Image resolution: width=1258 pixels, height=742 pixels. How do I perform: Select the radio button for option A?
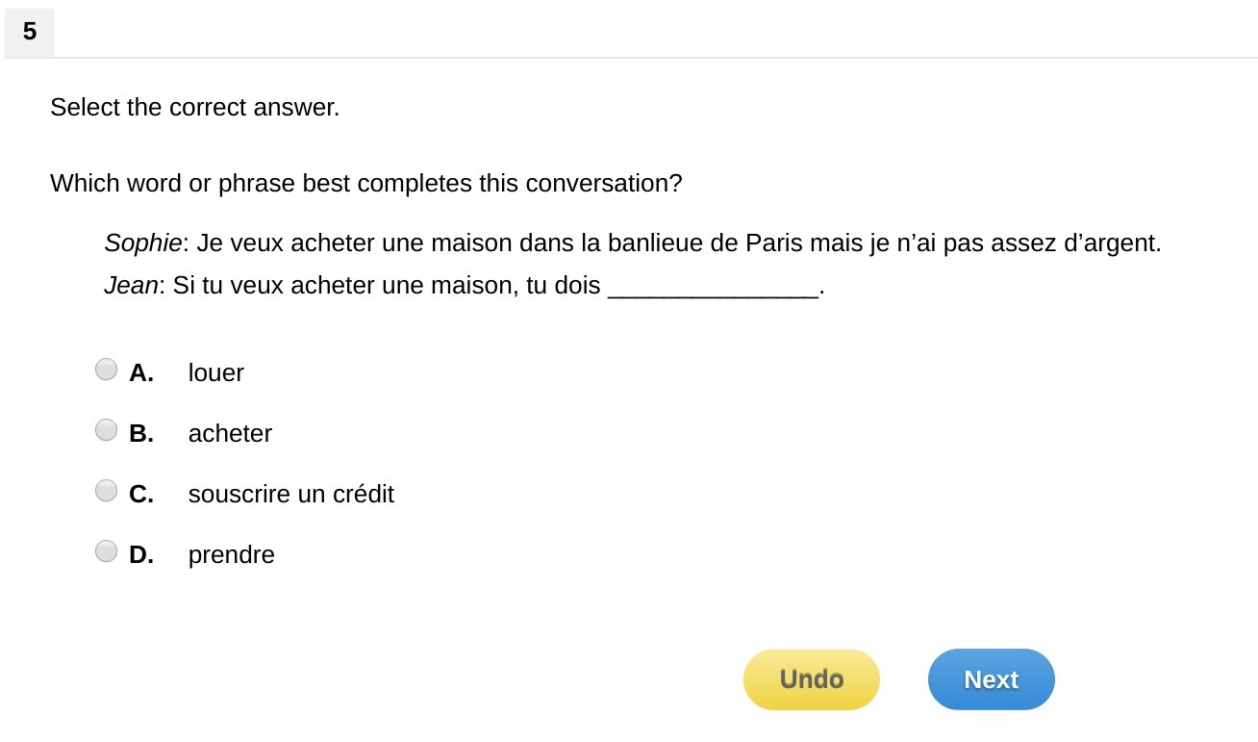tap(107, 370)
